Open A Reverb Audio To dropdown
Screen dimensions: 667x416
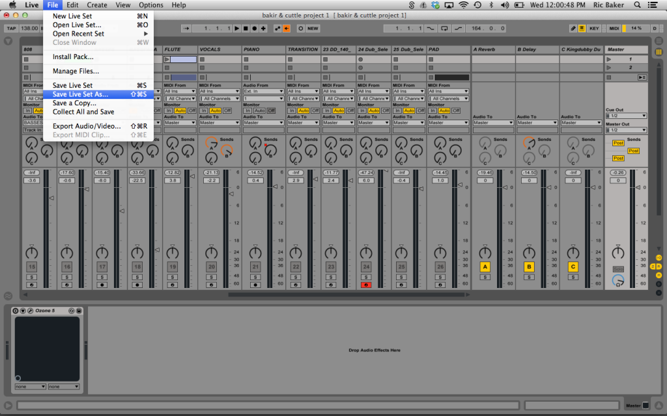[x=494, y=123]
